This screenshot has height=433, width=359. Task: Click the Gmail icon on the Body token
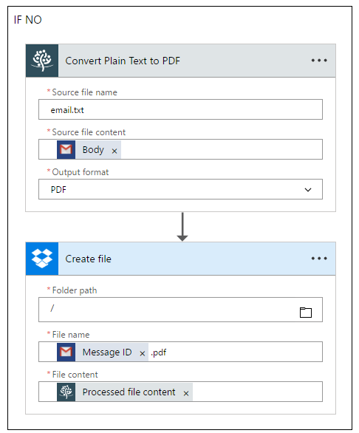[66, 150]
